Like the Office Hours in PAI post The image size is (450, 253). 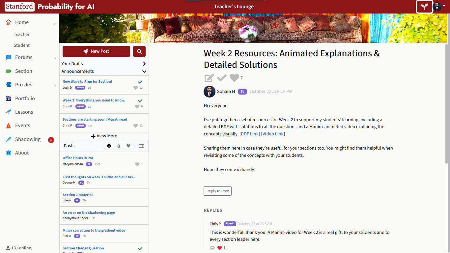pos(137,164)
